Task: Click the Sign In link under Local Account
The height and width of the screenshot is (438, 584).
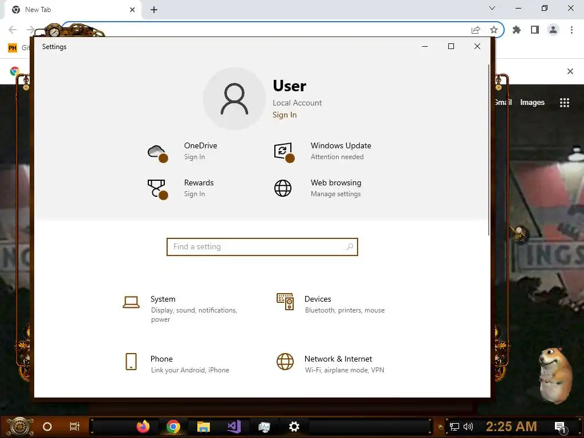Action: (x=285, y=115)
